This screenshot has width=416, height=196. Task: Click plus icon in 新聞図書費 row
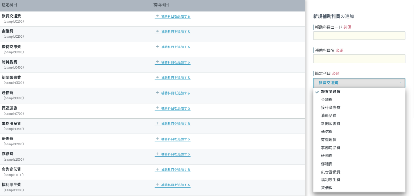tap(157, 78)
